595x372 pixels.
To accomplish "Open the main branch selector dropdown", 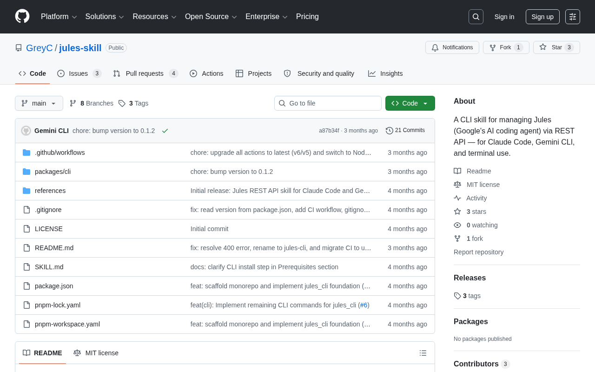I will click(39, 103).
